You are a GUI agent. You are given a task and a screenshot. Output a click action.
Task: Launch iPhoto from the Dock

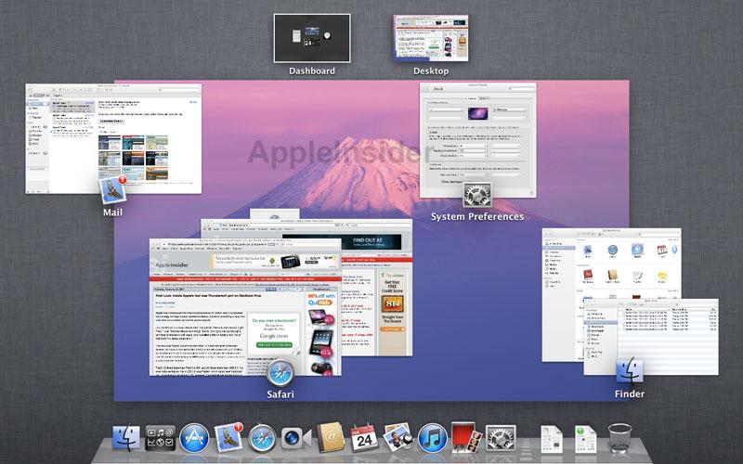tap(398, 437)
